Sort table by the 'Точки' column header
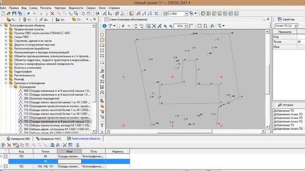 [x=45, y=152]
